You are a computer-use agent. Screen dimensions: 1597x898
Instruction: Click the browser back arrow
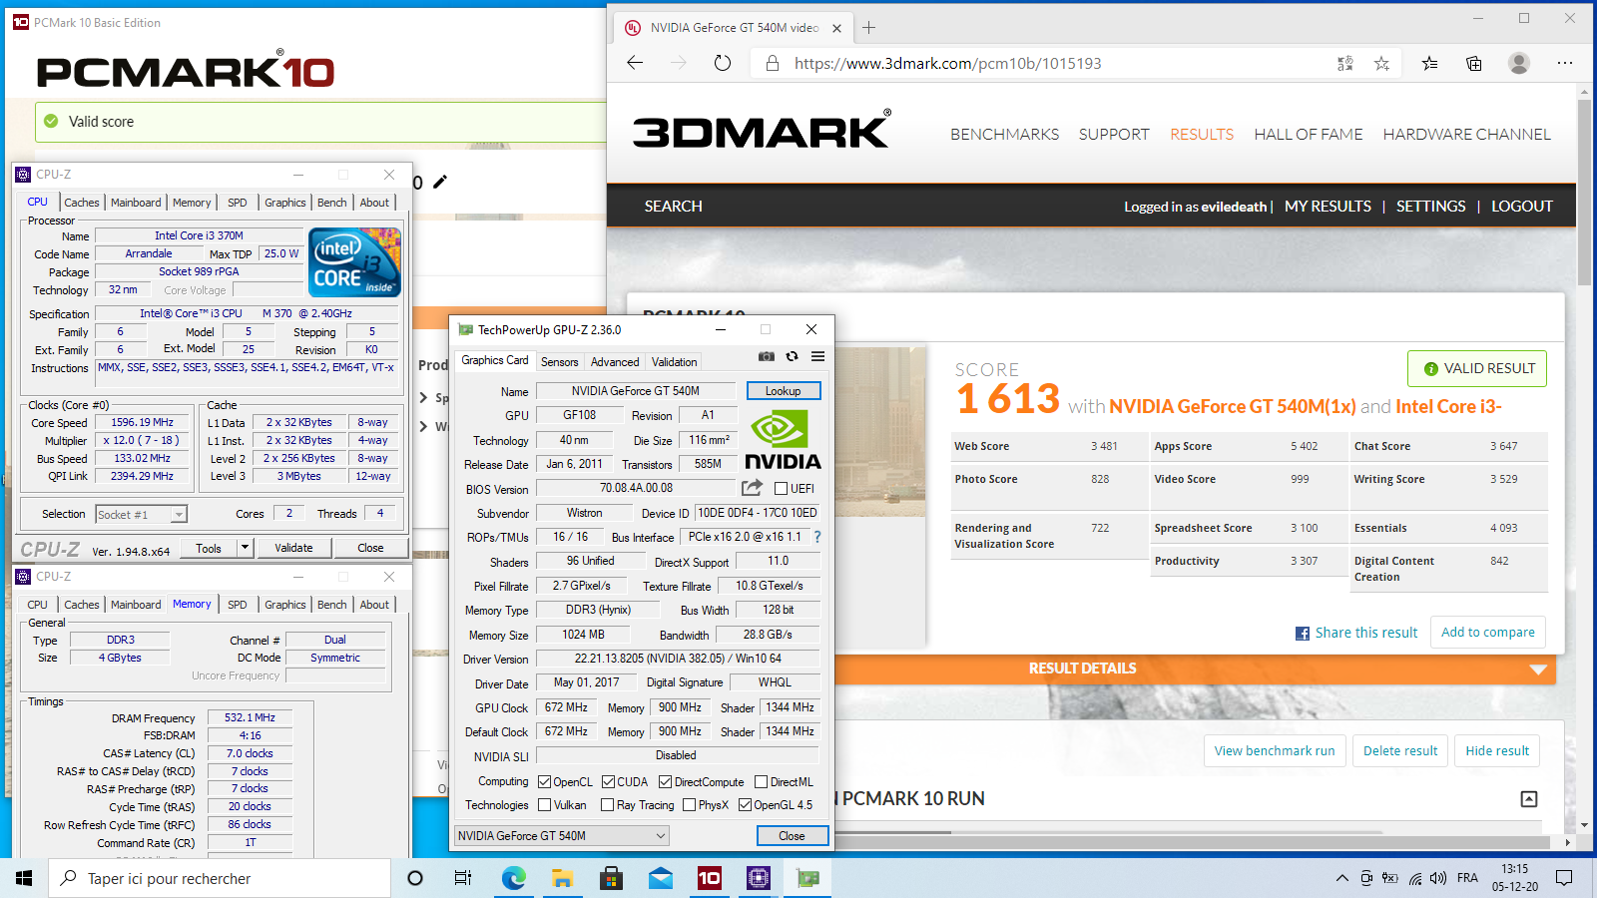pyautogui.click(x=635, y=63)
